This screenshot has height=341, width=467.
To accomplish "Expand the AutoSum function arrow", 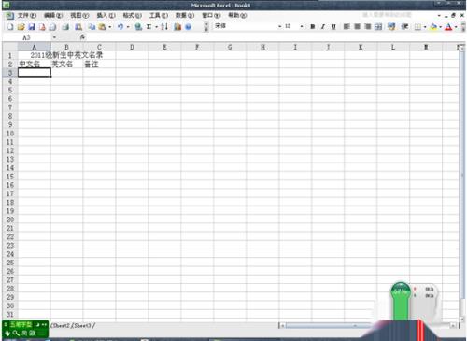I will tap(157, 27).
